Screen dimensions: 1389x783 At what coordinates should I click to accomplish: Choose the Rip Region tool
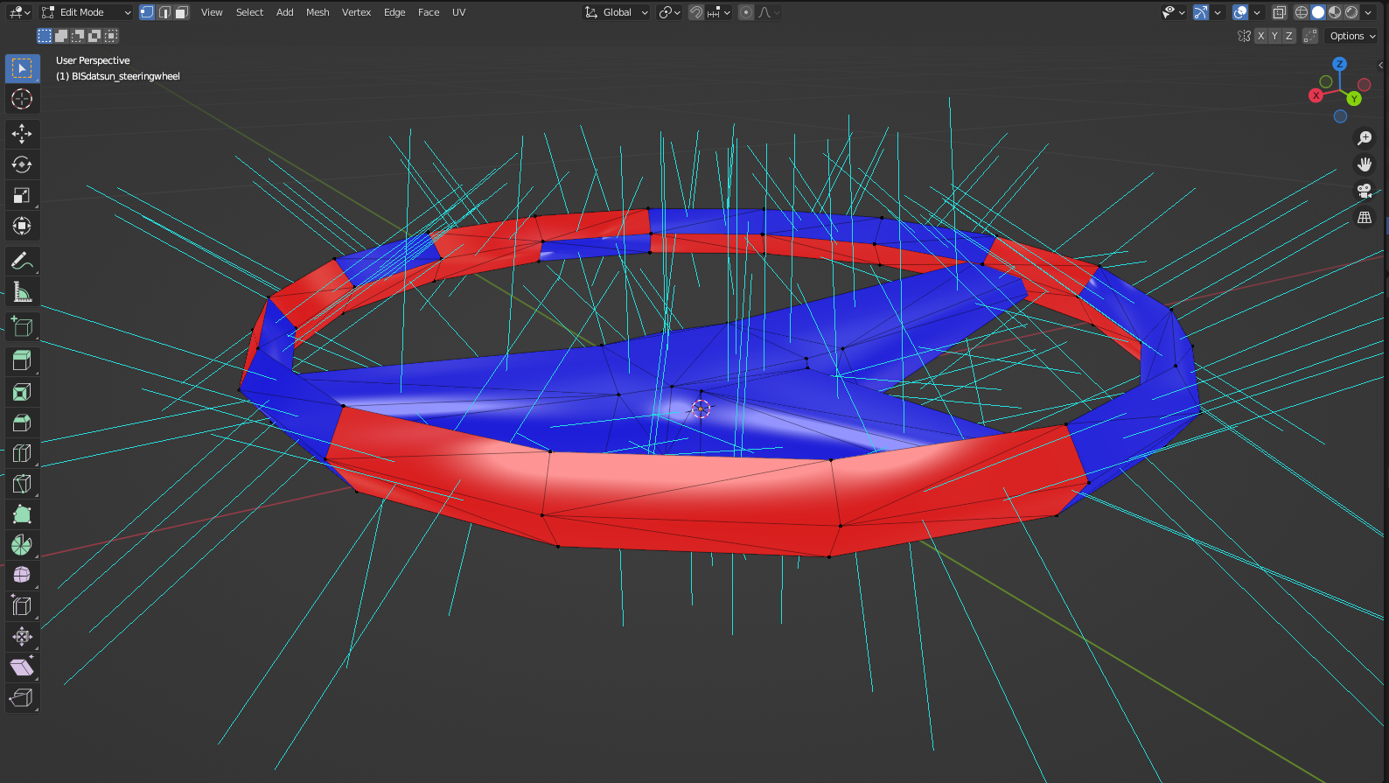click(22, 697)
